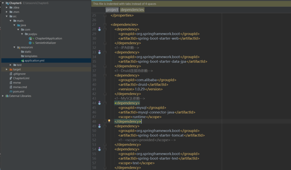Open the .gitignore file
Screen dimensions: 291x170
tap(19, 74)
